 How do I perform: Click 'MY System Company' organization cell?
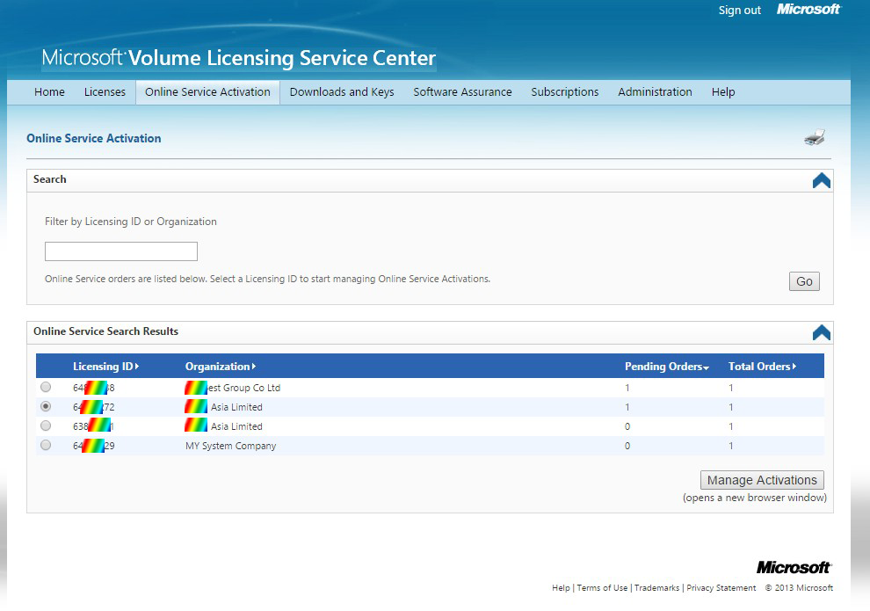point(230,446)
